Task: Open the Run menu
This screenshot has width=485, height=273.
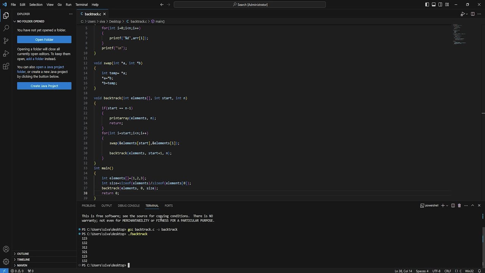Action: 69,5
